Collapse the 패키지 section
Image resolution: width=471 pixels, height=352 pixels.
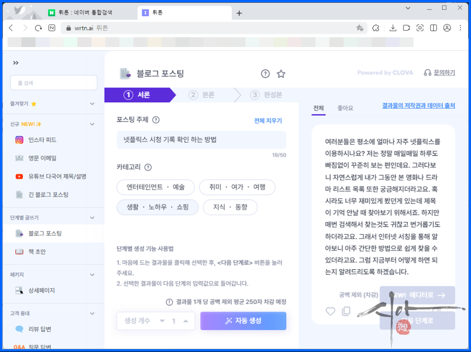click(92, 275)
